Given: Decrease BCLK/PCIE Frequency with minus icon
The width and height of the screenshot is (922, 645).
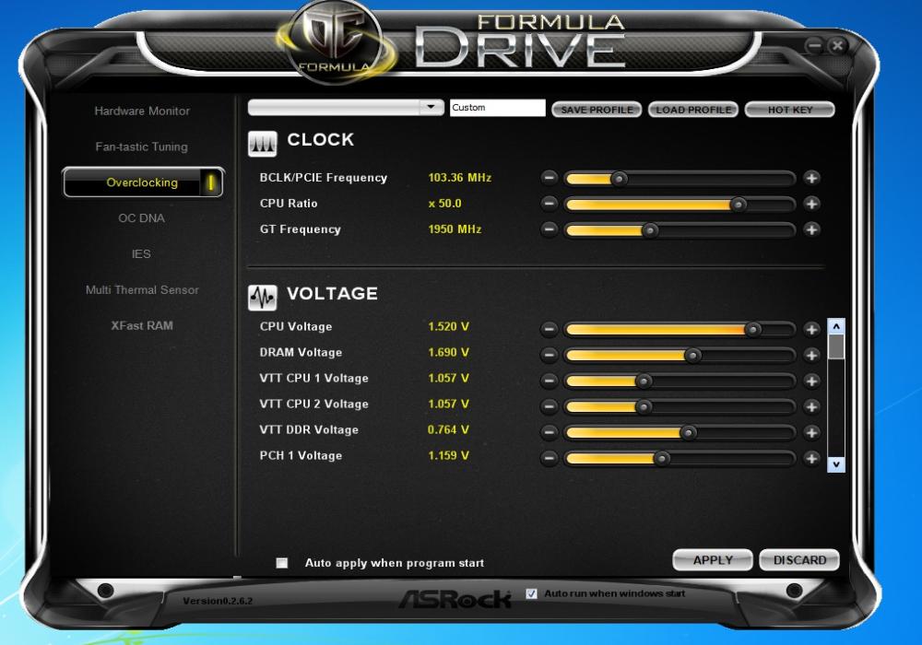Looking at the screenshot, I should [550, 178].
